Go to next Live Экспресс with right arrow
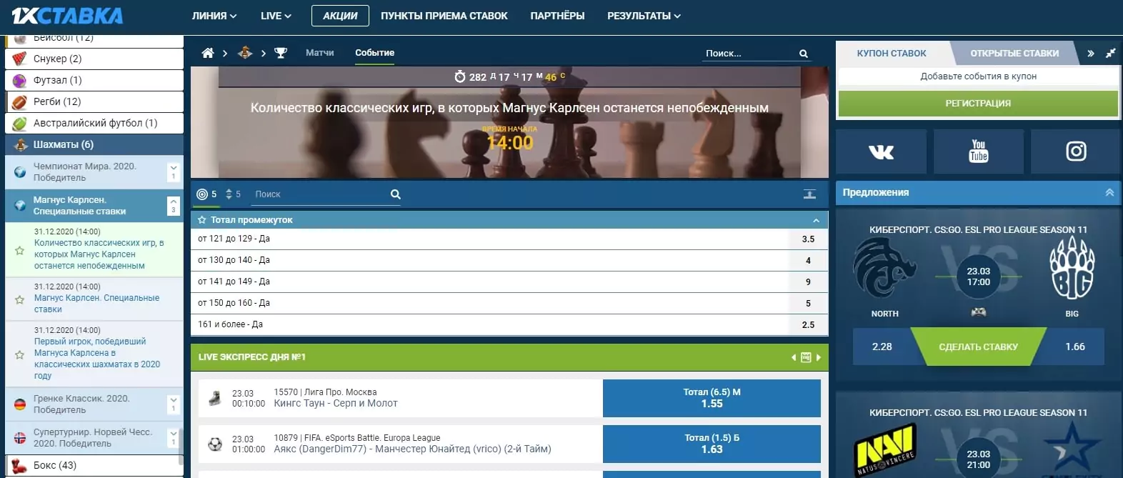 pyautogui.click(x=819, y=357)
